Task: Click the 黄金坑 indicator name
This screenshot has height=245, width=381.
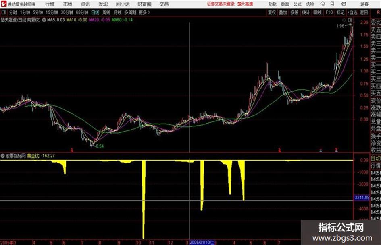Action: [x=33, y=156]
